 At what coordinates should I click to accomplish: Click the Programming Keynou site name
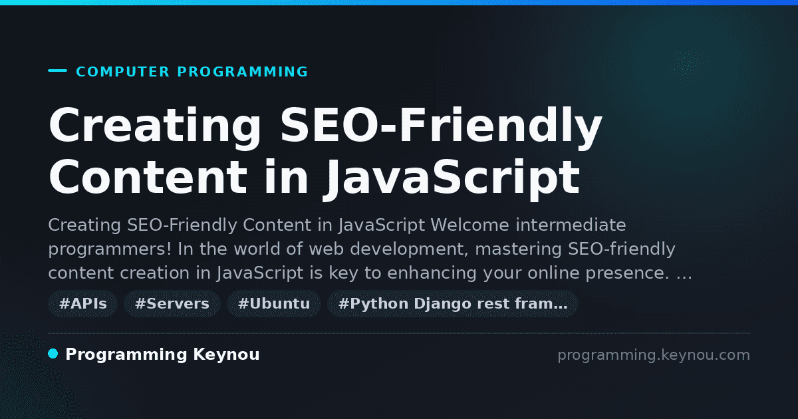[162, 354]
